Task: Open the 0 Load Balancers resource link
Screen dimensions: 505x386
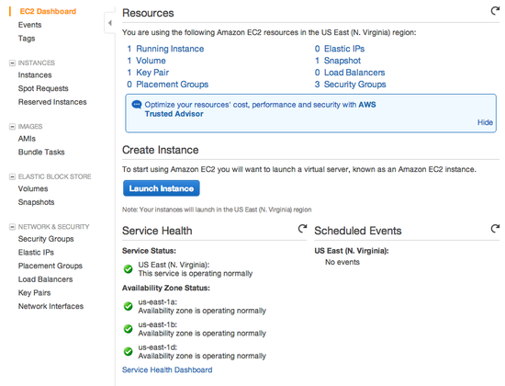Action: (x=350, y=73)
